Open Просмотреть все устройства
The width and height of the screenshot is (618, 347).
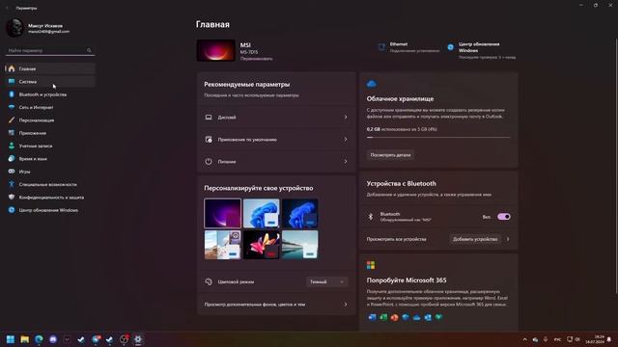[396, 239]
